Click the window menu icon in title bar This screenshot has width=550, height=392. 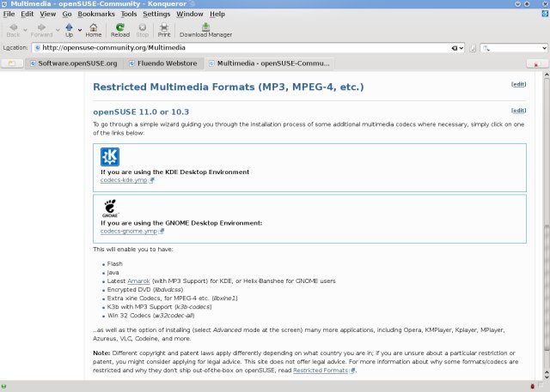tap(3, 3)
